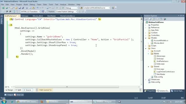Viewport: 186px width, 104px height.
Task: Click View Designer icon in Solution Explorer
Action: (161, 19)
